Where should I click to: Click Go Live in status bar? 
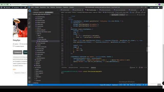pyautogui.click(x=133, y=85)
